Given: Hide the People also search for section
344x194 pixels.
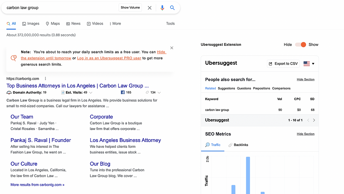Looking at the screenshot, I should pyautogui.click(x=306, y=80).
